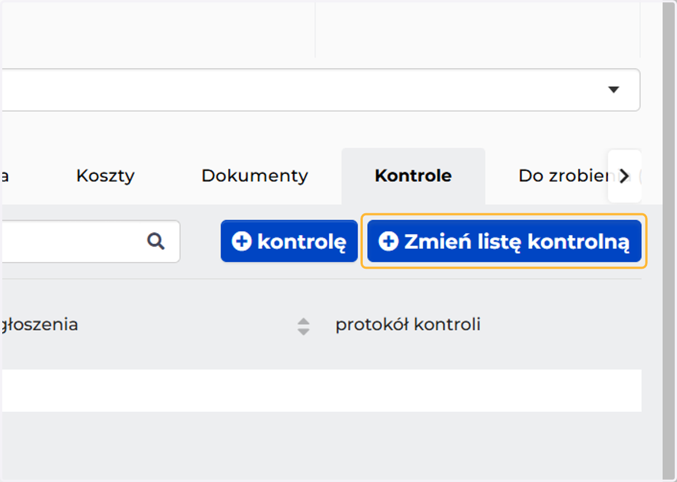Select the Kontrole tab
Viewport: 677px width, 482px height.
coord(414,176)
